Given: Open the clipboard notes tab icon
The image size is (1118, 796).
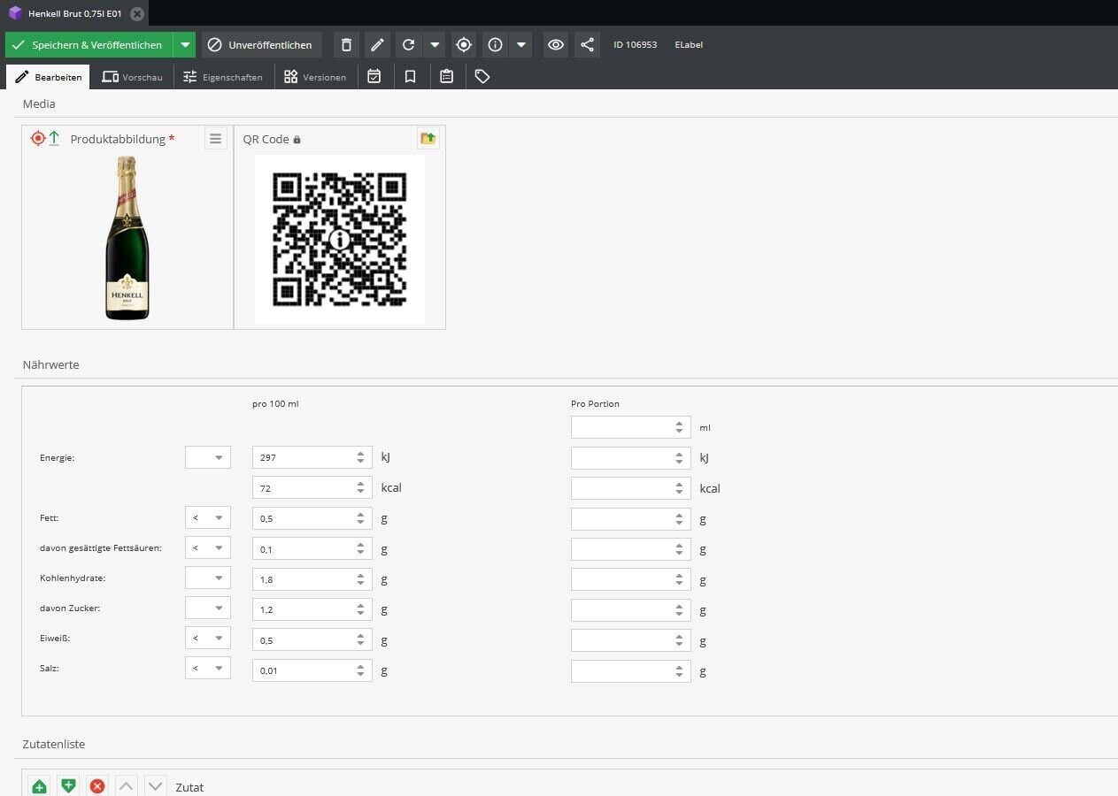Looking at the screenshot, I should [x=446, y=77].
